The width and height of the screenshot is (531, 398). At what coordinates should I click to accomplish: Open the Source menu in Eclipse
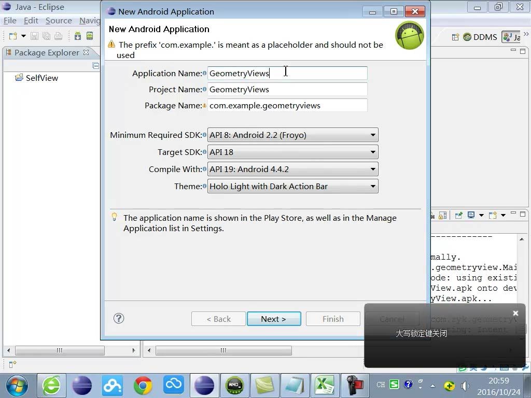tap(59, 21)
